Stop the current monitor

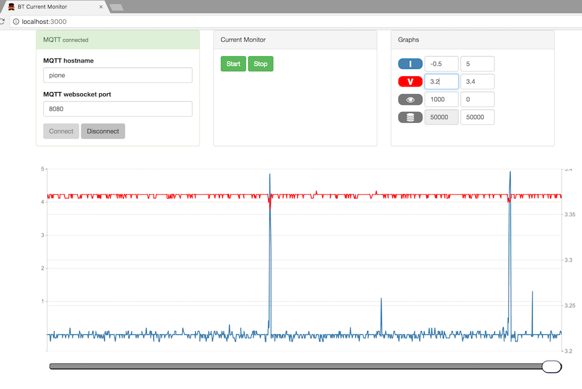point(260,64)
